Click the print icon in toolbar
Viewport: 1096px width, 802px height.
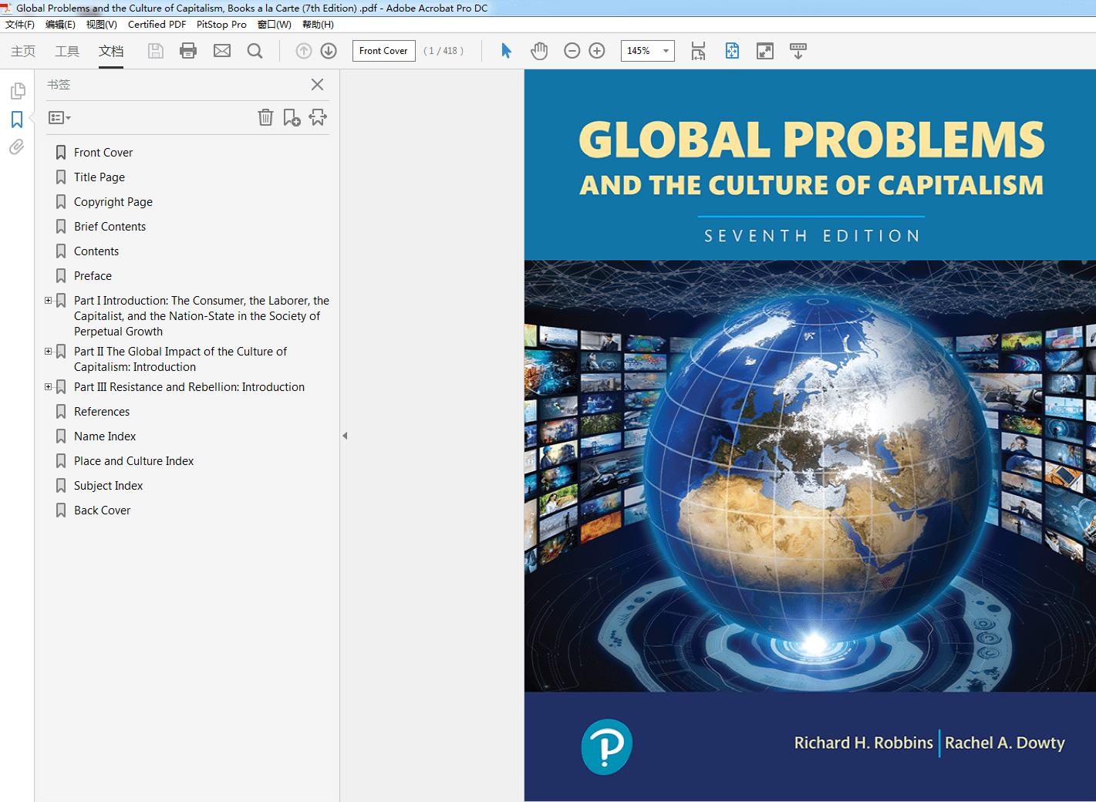coord(188,51)
